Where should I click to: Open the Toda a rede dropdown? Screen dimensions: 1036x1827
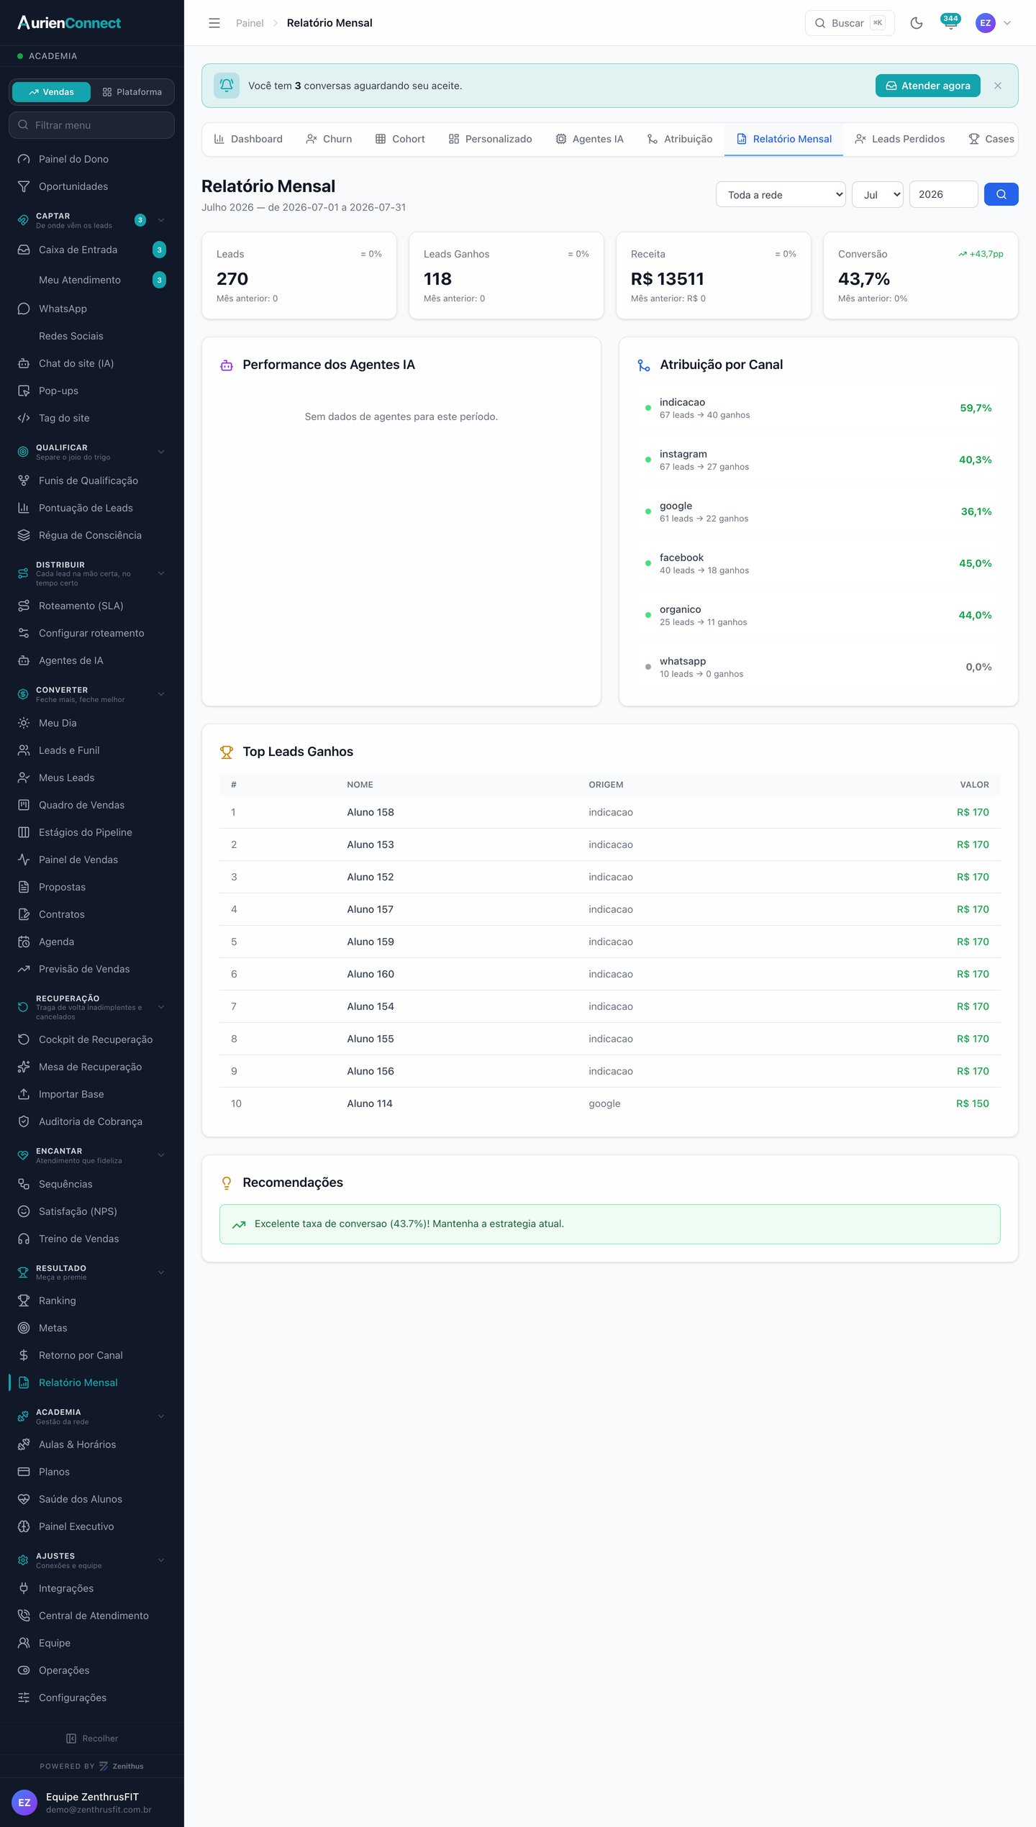(x=781, y=194)
